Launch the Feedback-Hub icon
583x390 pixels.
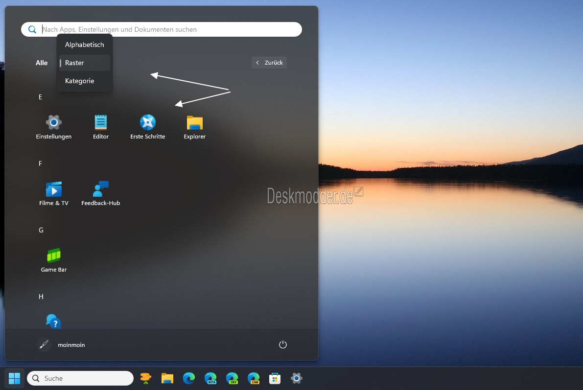100,192
